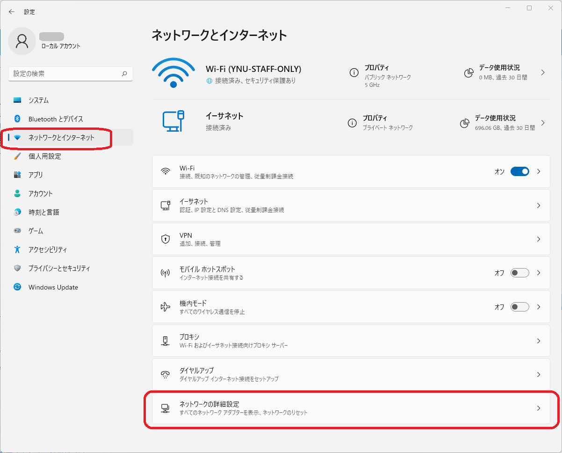This screenshot has height=453, width=562.
Task: Click Wi-Fi (YNU-STAFF-ONLY) connection name
Action: point(253,69)
